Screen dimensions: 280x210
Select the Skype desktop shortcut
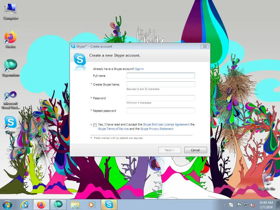click(x=11, y=125)
